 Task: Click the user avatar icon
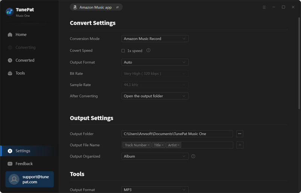(x=14, y=179)
